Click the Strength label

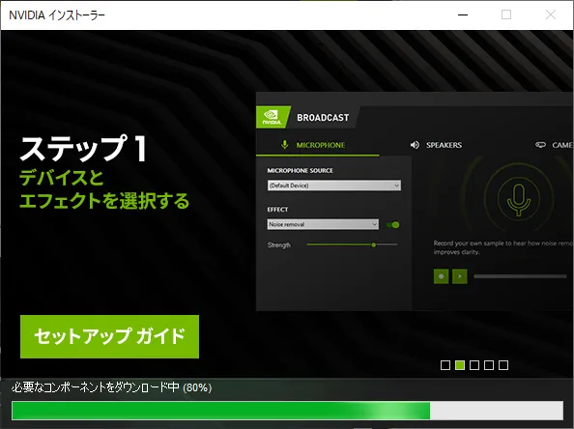click(x=279, y=245)
